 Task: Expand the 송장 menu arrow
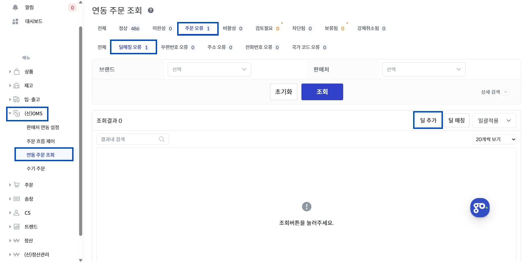pyautogui.click(x=10, y=199)
